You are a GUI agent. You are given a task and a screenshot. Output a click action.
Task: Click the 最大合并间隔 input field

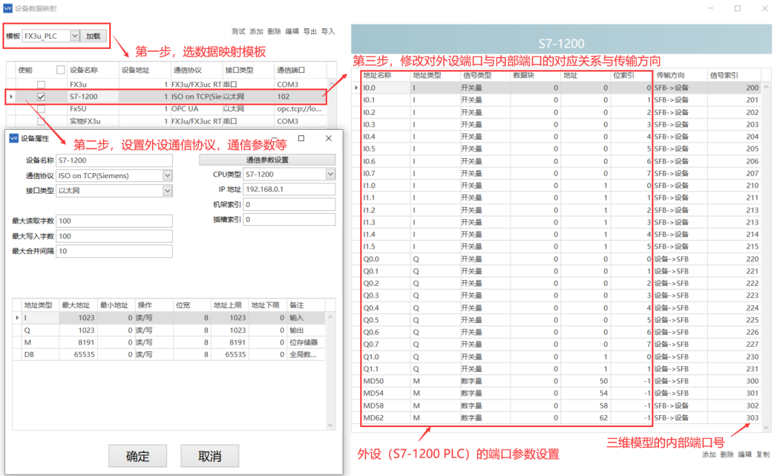point(114,251)
